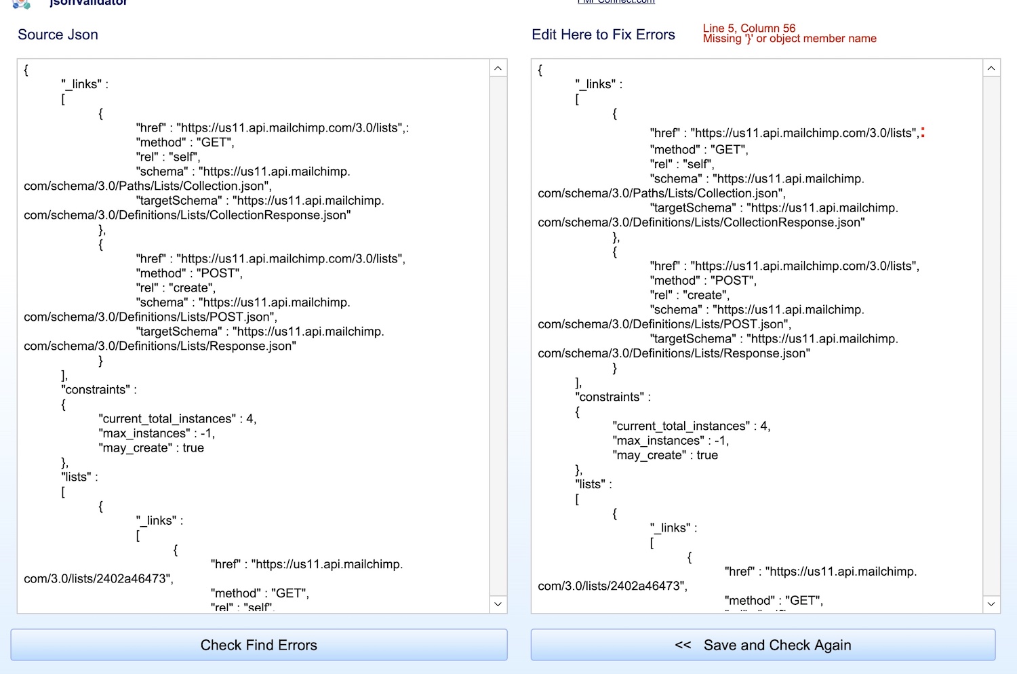Click the Edit Here to Fix Errors heading
Image resolution: width=1017 pixels, height=674 pixels.
pyautogui.click(x=603, y=35)
